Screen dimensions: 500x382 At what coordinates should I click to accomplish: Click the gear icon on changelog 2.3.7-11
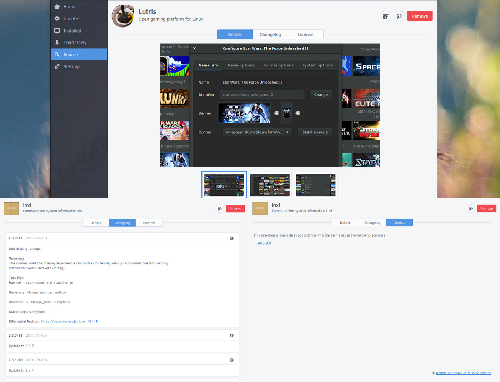[x=232, y=336]
